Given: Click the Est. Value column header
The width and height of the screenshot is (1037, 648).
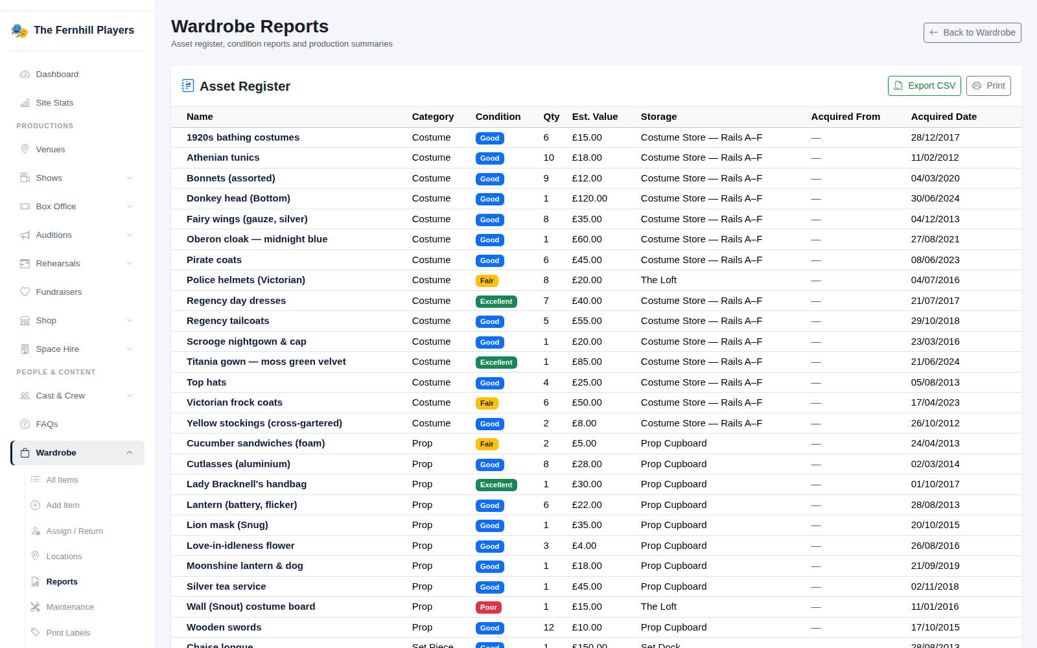Looking at the screenshot, I should click(x=595, y=117).
